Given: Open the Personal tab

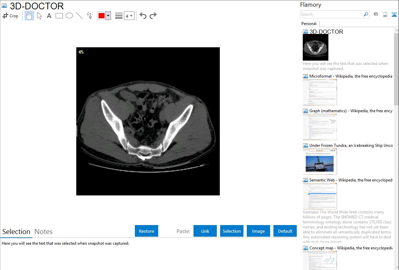Looking at the screenshot, I should (x=309, y=24).
